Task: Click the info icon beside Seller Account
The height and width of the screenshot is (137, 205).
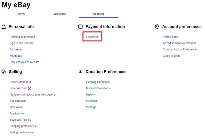Action: tap(29, 88)
